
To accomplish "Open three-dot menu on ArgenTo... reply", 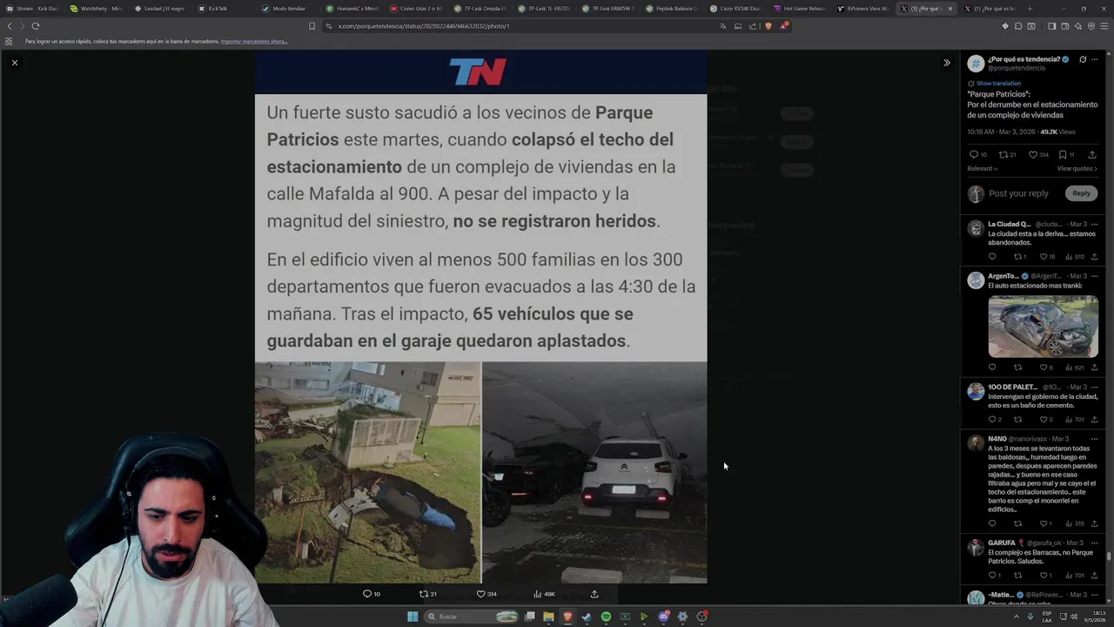I will pyautogui.click(x=1095, y=276).
